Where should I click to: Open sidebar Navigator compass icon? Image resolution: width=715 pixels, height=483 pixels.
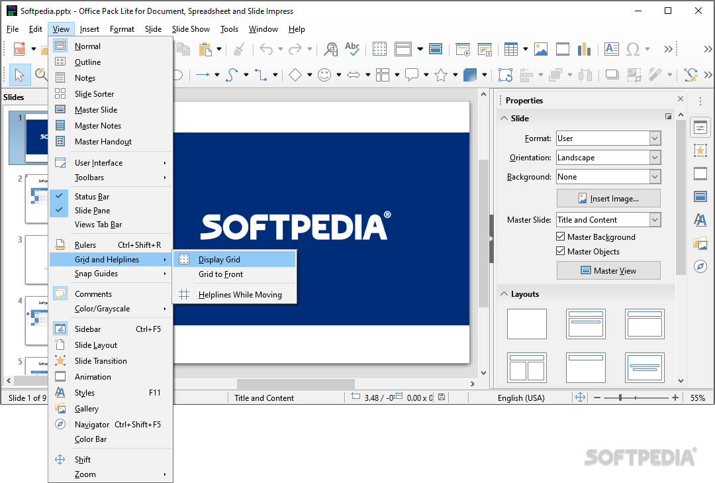pos(700,266)
